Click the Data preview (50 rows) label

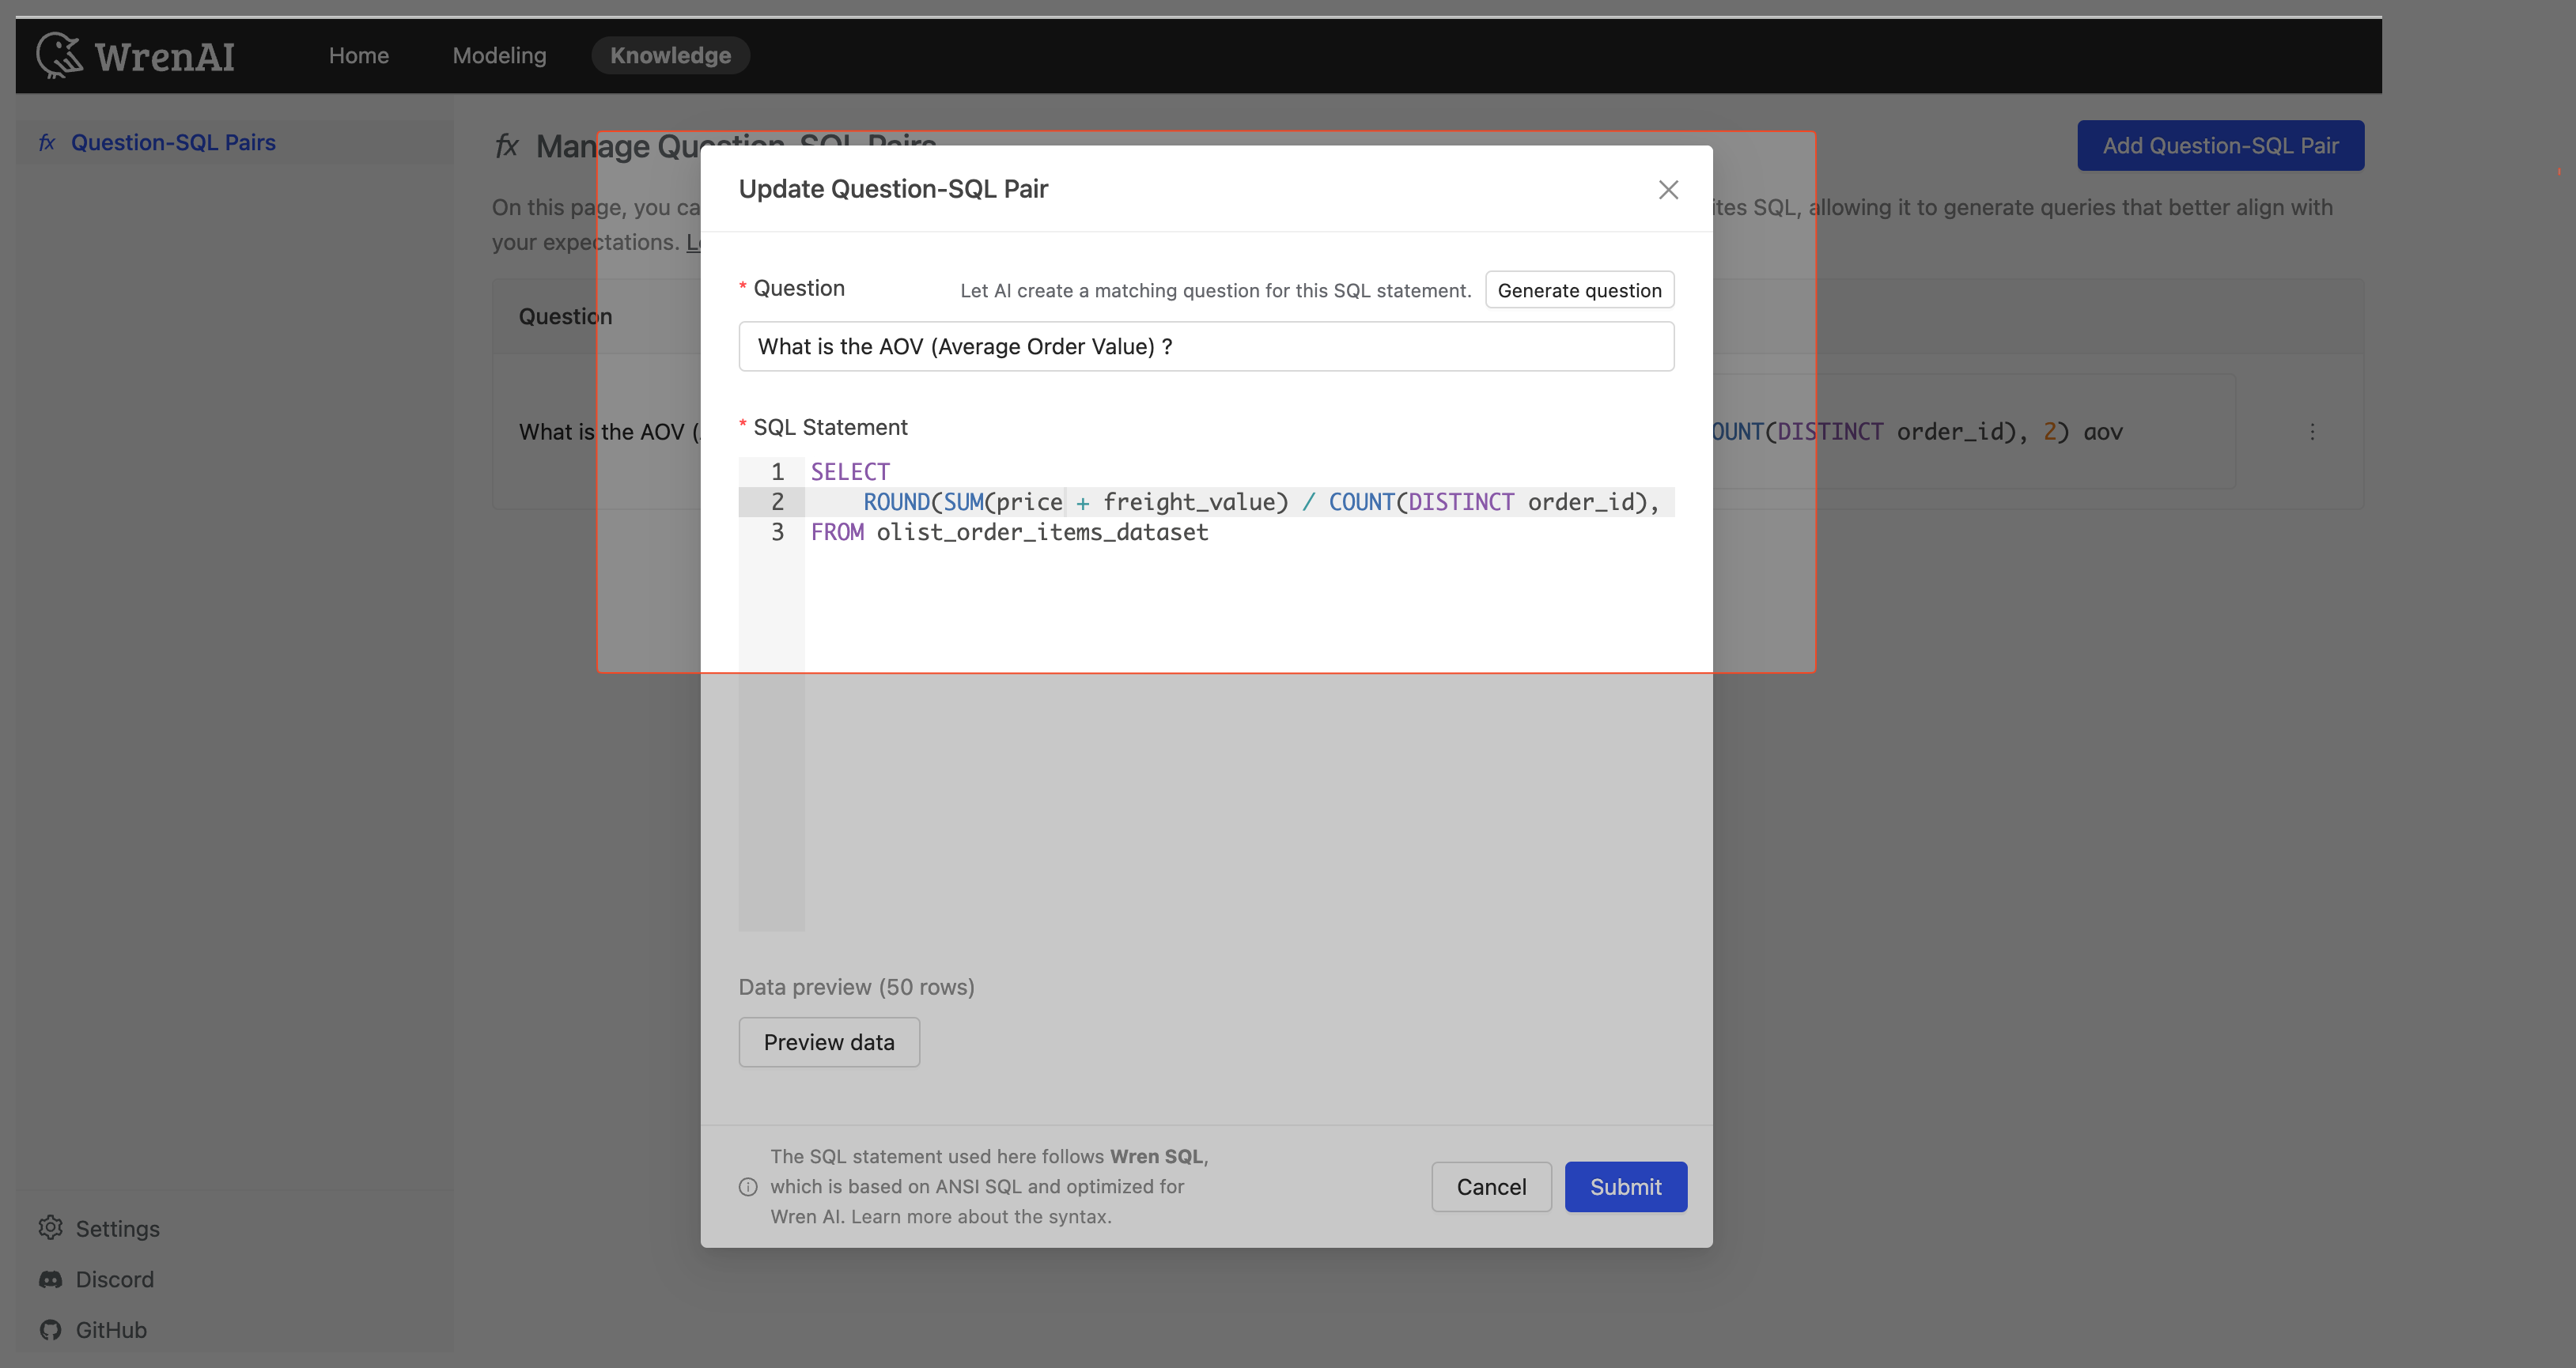pos(856,987)
